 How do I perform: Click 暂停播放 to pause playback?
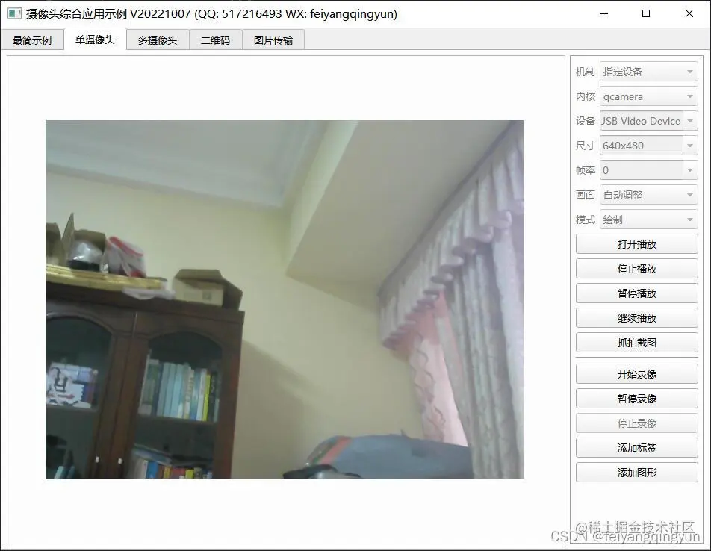pos(636,293)
